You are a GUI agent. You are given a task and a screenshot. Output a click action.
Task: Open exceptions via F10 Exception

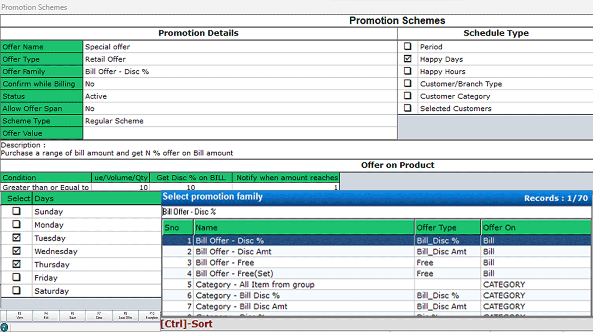pyautogui.click(x=151, y=315)
